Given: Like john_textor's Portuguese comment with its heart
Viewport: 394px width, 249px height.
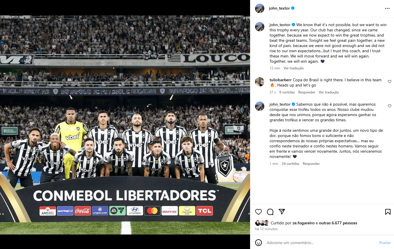Looking at the screenshot, I should pyautogui.click(x=390, y=106).
